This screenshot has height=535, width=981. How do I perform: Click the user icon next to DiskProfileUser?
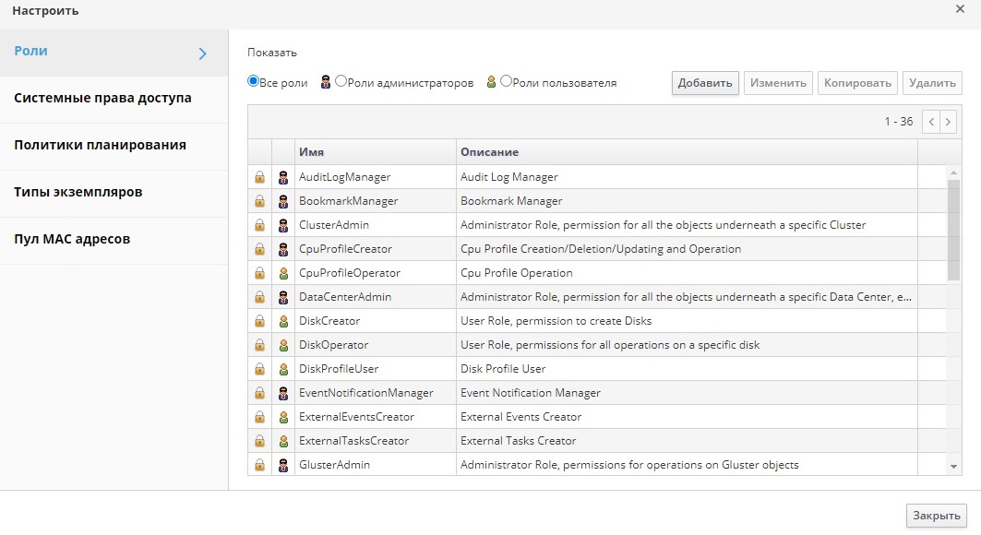(283, 369)
